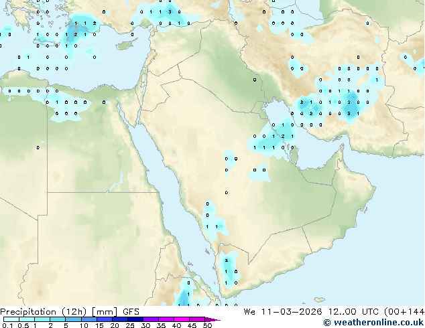
Task: Click the precipitation value '2' over Yemen
Action: tap(226, 260)
